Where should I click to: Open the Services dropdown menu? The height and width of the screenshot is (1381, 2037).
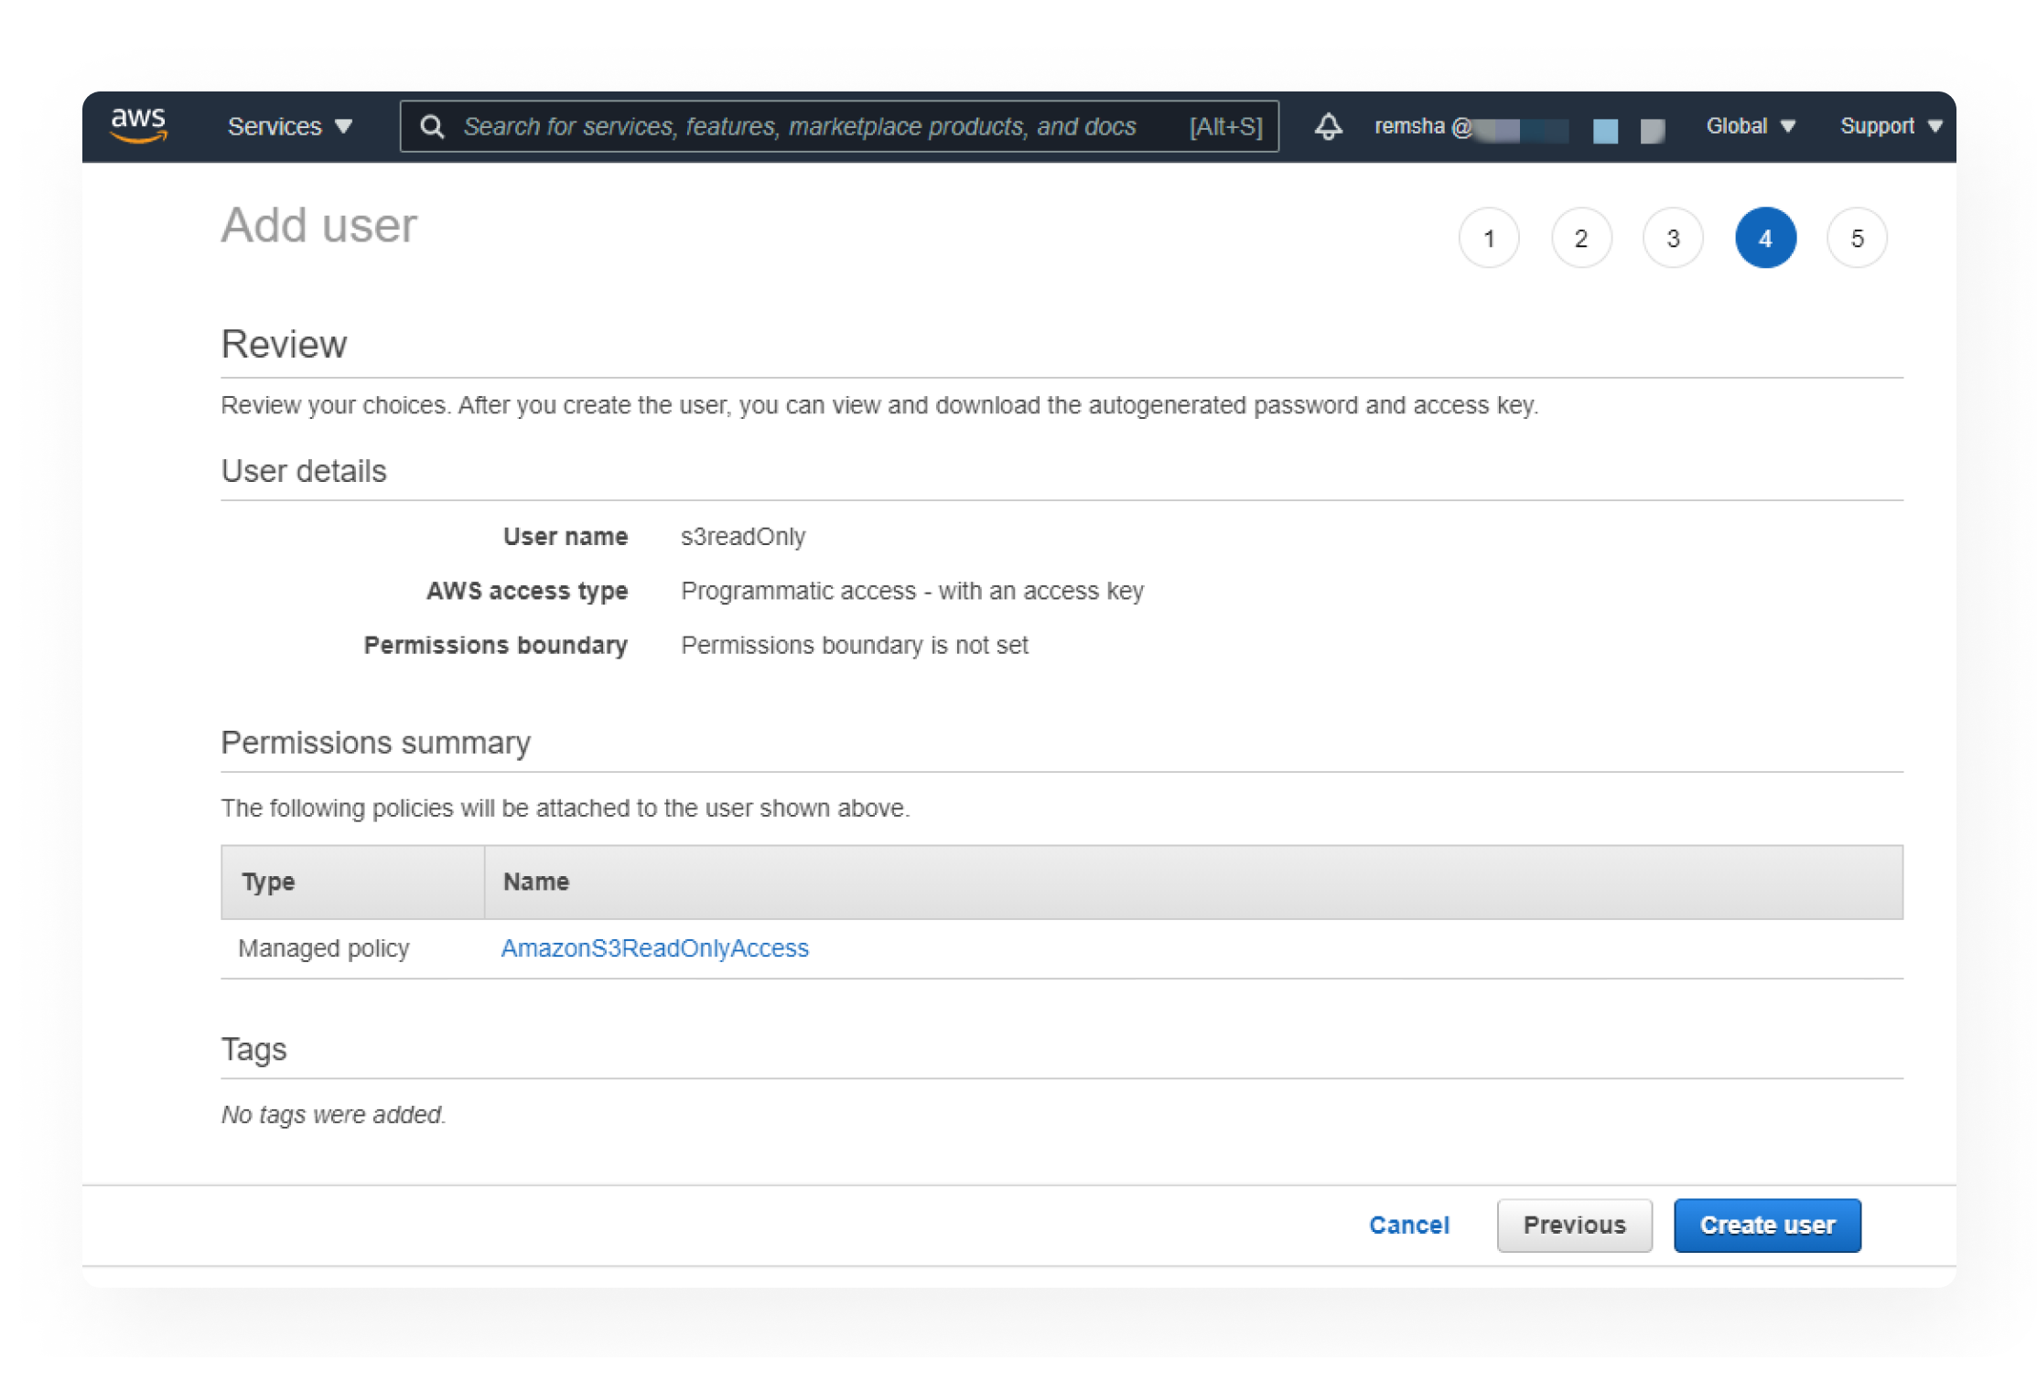(289, 126)
